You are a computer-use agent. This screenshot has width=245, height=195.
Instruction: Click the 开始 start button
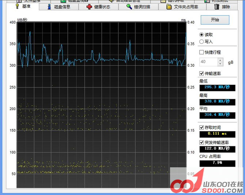tap(215, 20)
